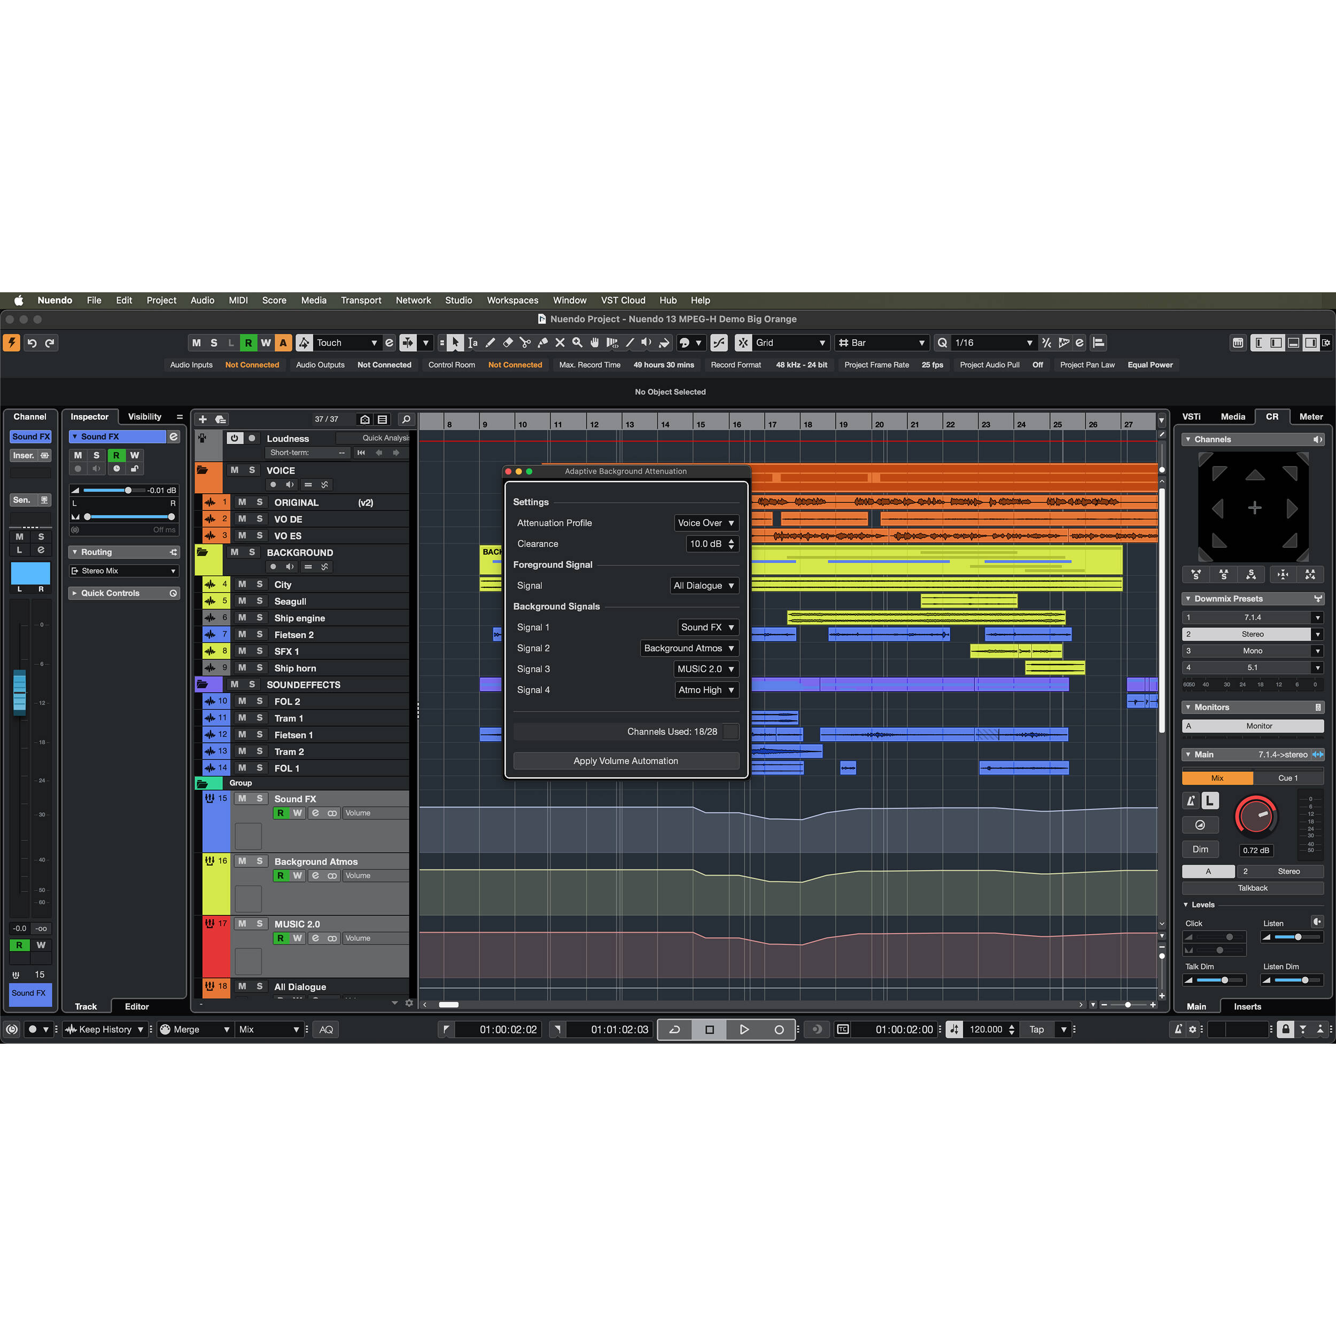Viewport: 1336px width, 1336px height.
Task: Open the Transport menu
Action: pos(360,300)
